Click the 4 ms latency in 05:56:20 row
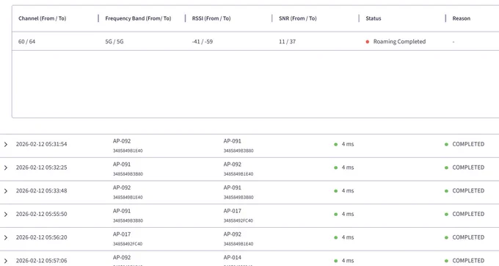This screenshot has width=499, height=266. click(x=348, y=237)
